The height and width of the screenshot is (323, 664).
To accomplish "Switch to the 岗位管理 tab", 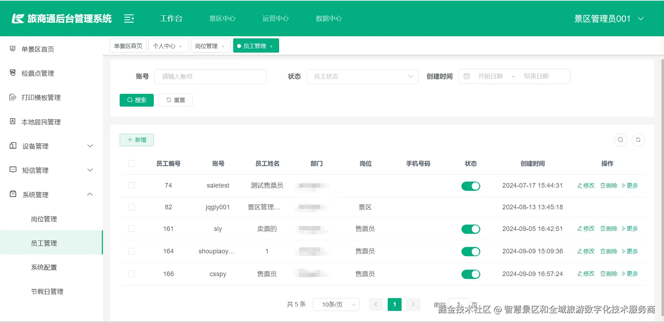I will 207,45.
